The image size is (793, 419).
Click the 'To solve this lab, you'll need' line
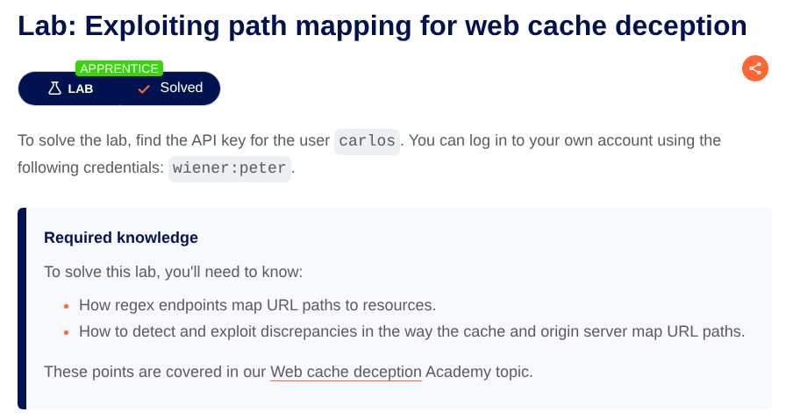(x=173, y=272)
